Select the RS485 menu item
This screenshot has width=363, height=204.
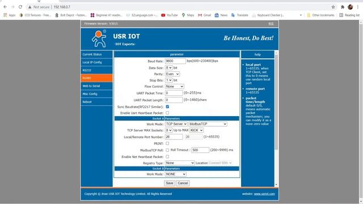point(97,78)
